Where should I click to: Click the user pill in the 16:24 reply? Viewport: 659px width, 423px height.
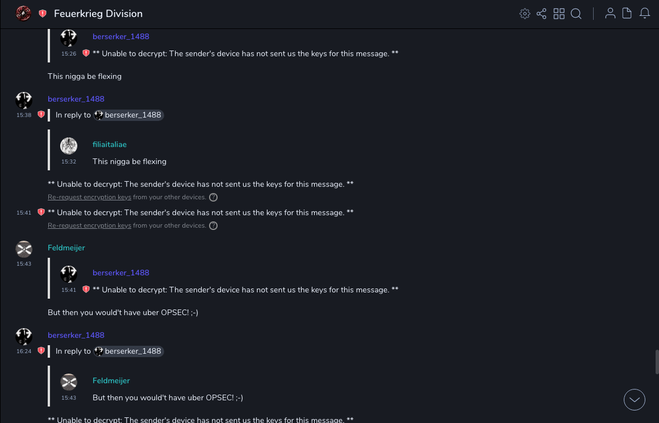(128, 351)
